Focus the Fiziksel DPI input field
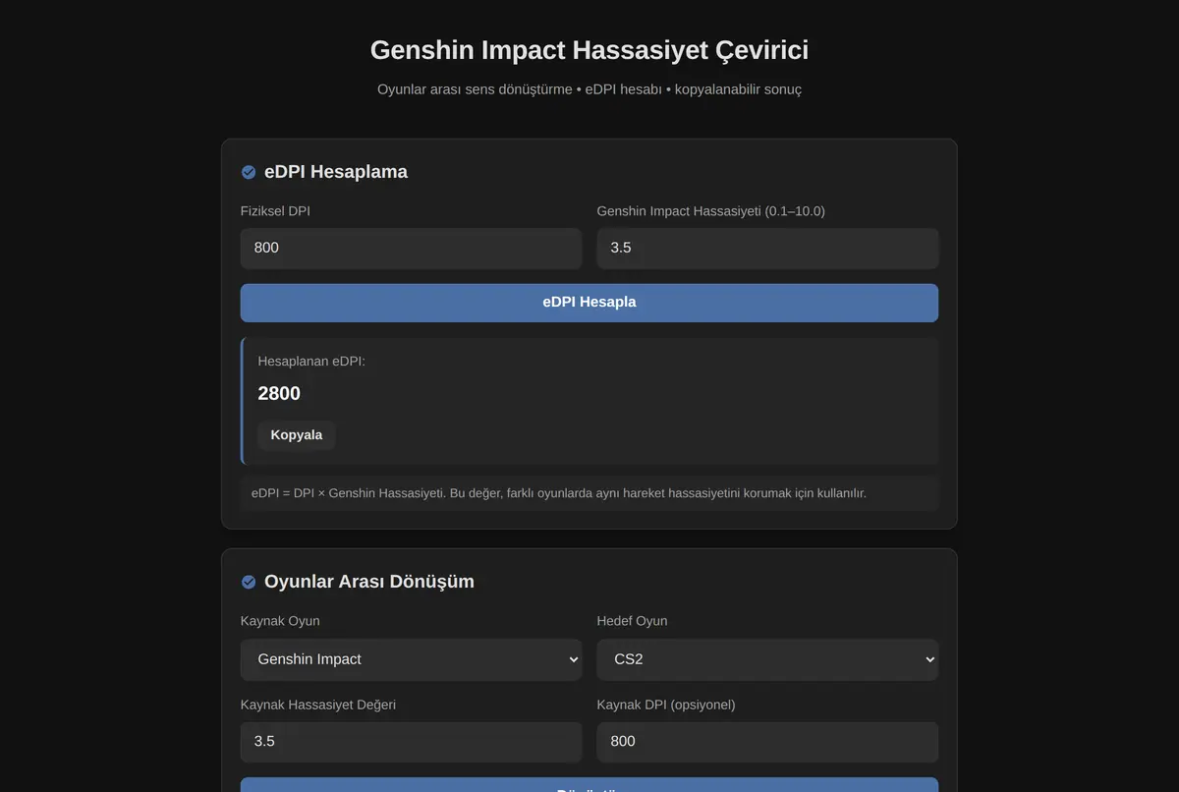The width and height of the screenshot is (1179, 792). point(411,249)
